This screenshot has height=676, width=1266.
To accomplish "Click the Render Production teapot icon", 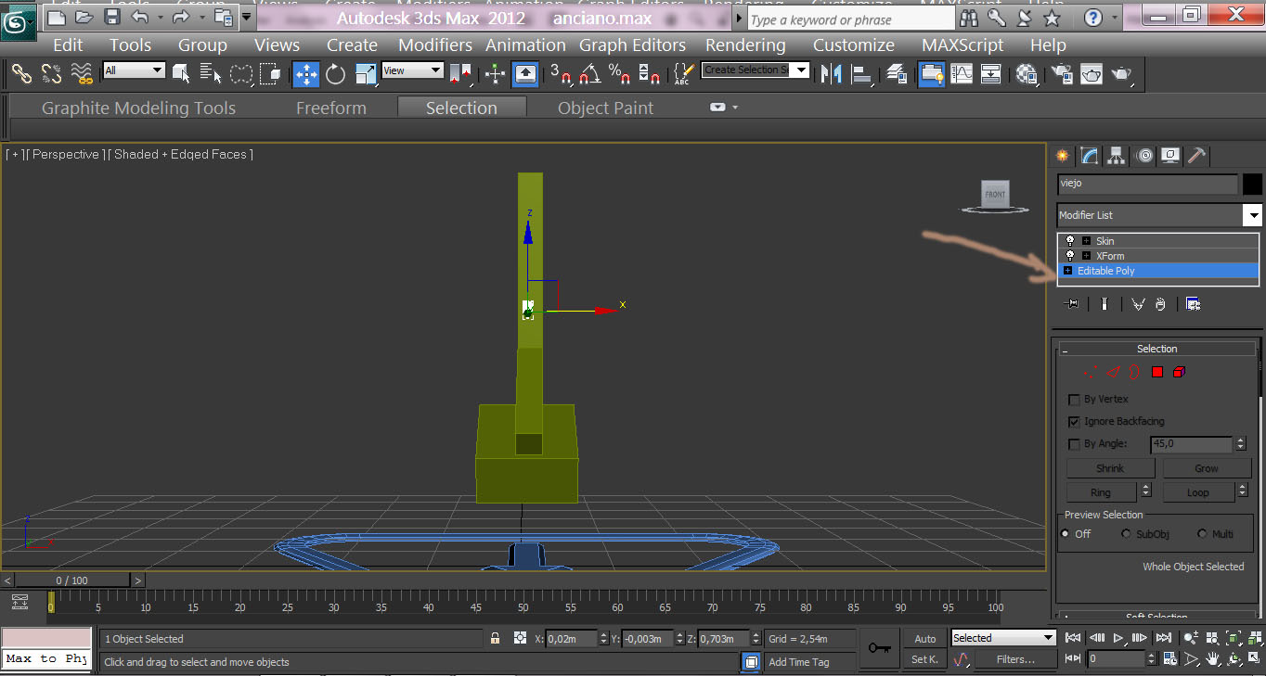I will tap(1122, 73).
